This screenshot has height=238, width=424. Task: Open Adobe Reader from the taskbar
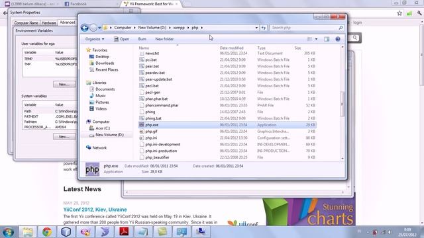(x=124, y=232)
